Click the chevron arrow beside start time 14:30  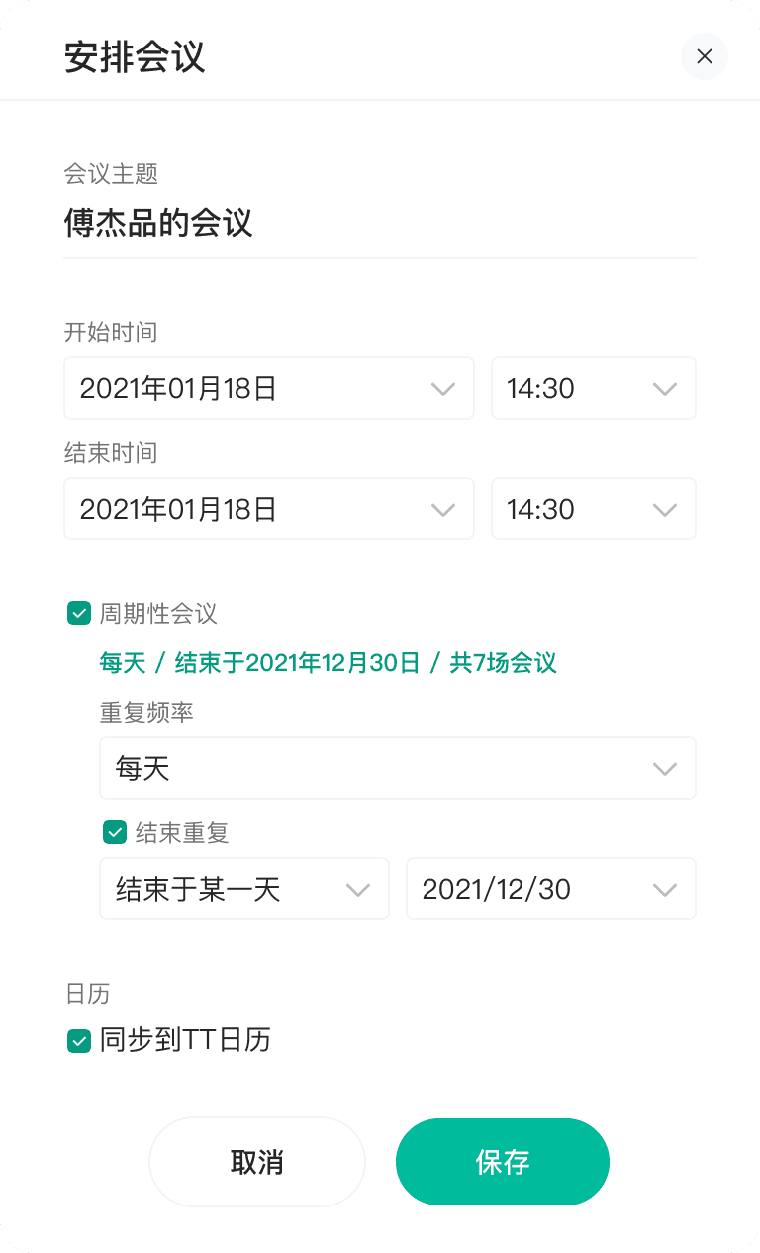(665, 389)
